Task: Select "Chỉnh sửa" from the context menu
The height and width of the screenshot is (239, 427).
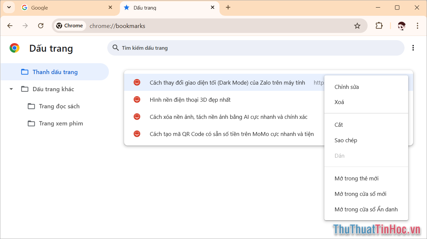Action: click(346, 87)
